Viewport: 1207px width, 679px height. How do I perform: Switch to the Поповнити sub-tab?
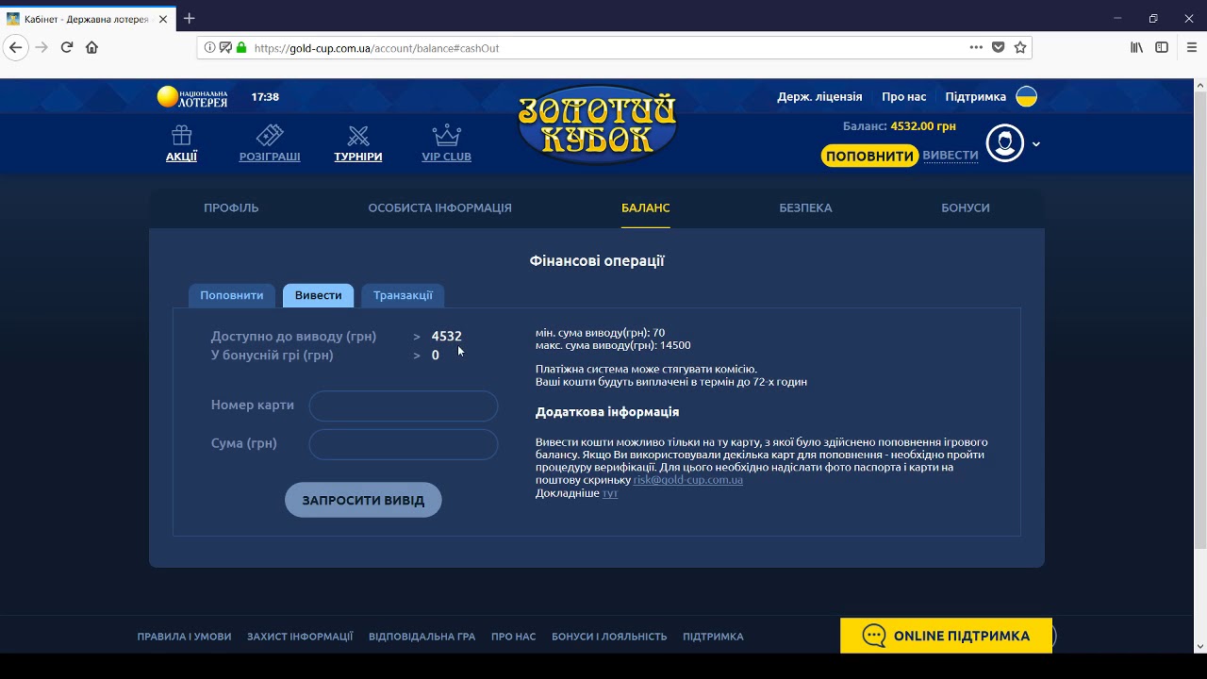(232, 295)
